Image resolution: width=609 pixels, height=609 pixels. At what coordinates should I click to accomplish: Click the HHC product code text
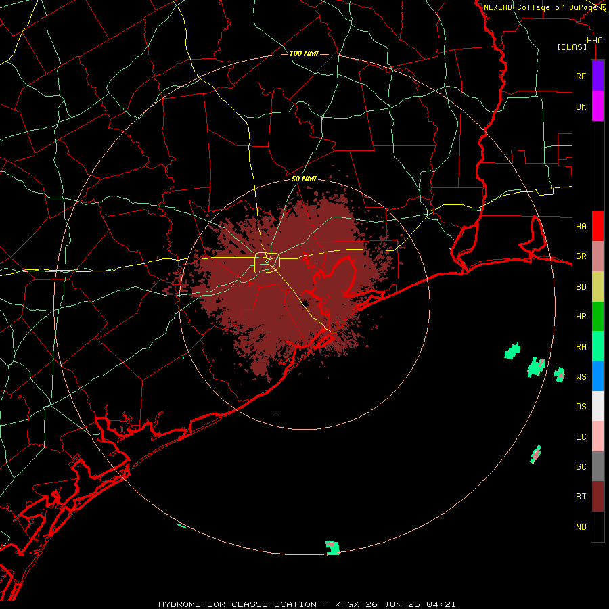(x=594, y=41)
